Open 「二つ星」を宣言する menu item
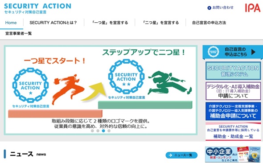The width and height of the screenshot is (263, 163). point(160,23)
